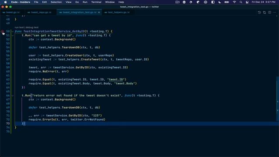Collapse the t.Run block at line 51
Viewport: 279px width, 157px height.
tap(13, 35)
